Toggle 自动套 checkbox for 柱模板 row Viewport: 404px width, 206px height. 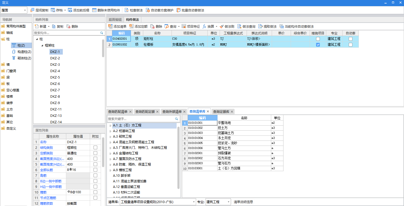coord(351,45)
